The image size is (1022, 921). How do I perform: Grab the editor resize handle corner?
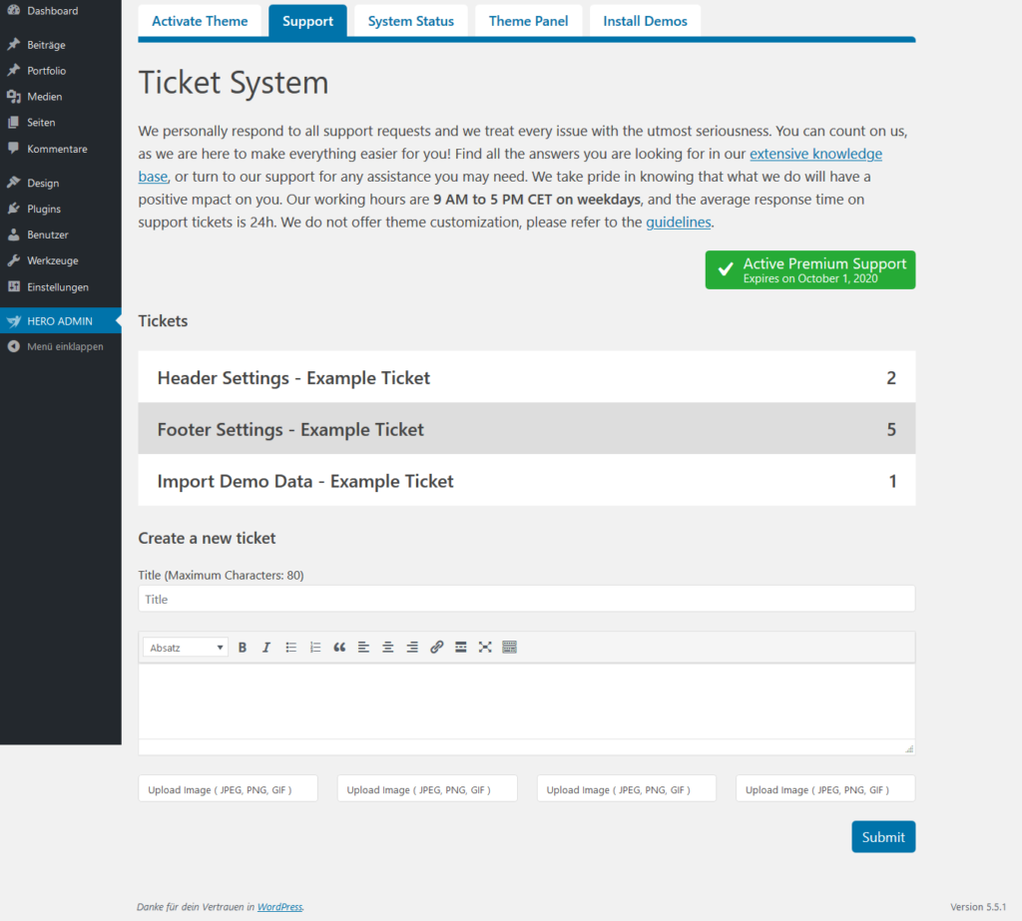[x=909, y=749]
